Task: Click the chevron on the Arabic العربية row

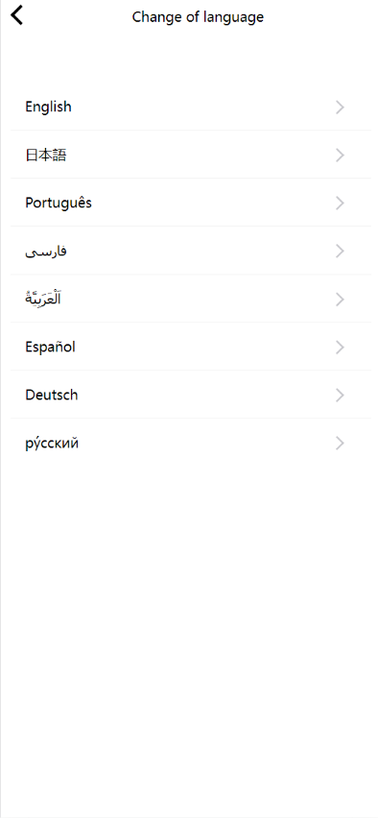Action: (340, 300)
